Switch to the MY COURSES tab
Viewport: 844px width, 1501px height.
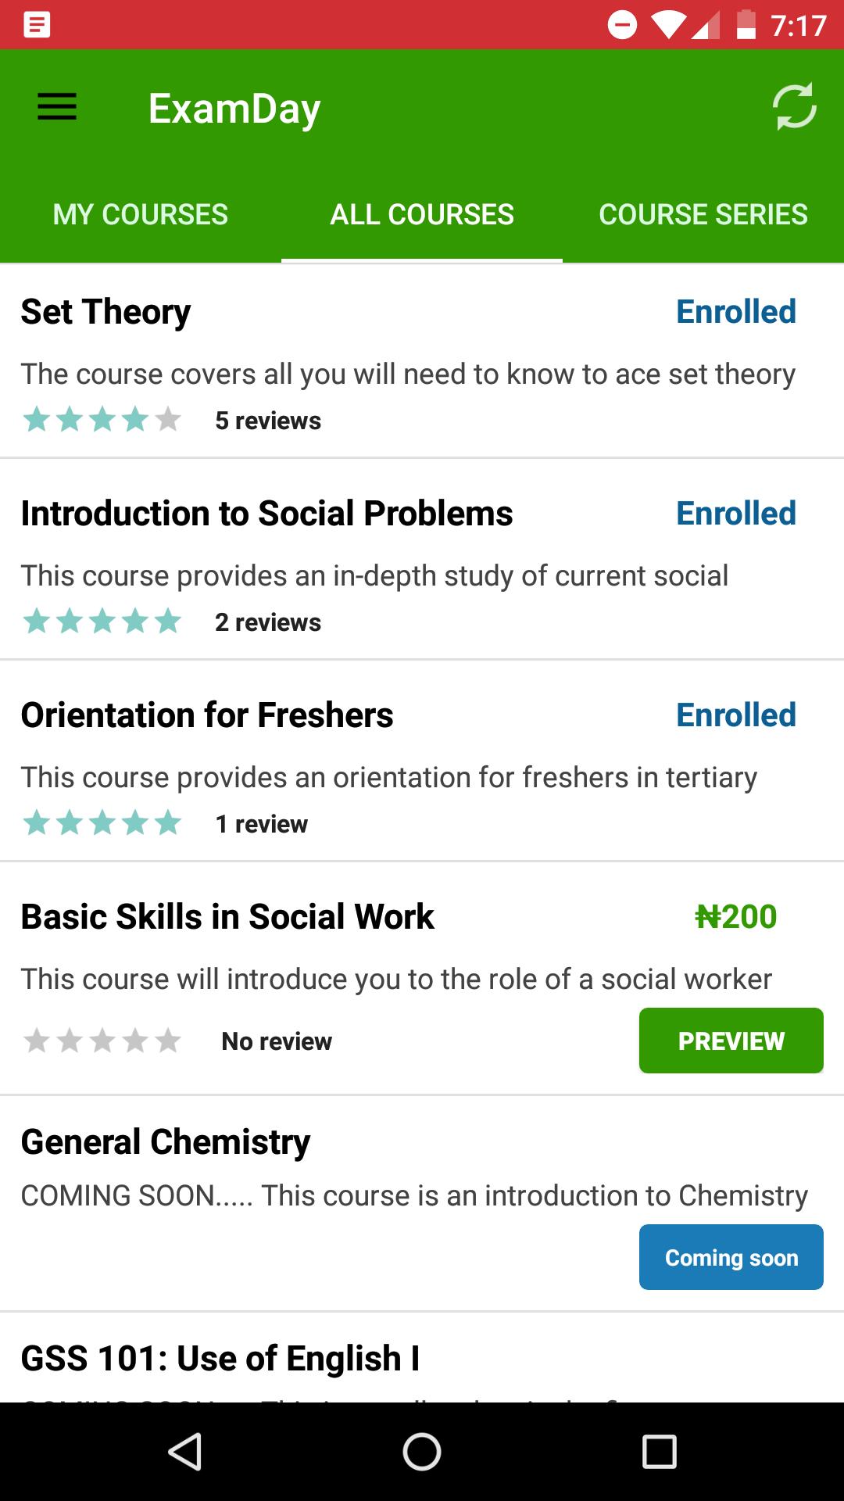[x=141, y=214]
